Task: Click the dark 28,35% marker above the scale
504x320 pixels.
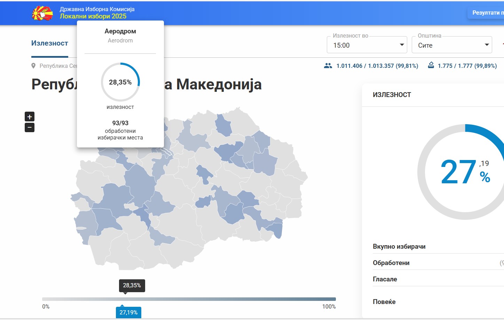Action: pos(132,286)
